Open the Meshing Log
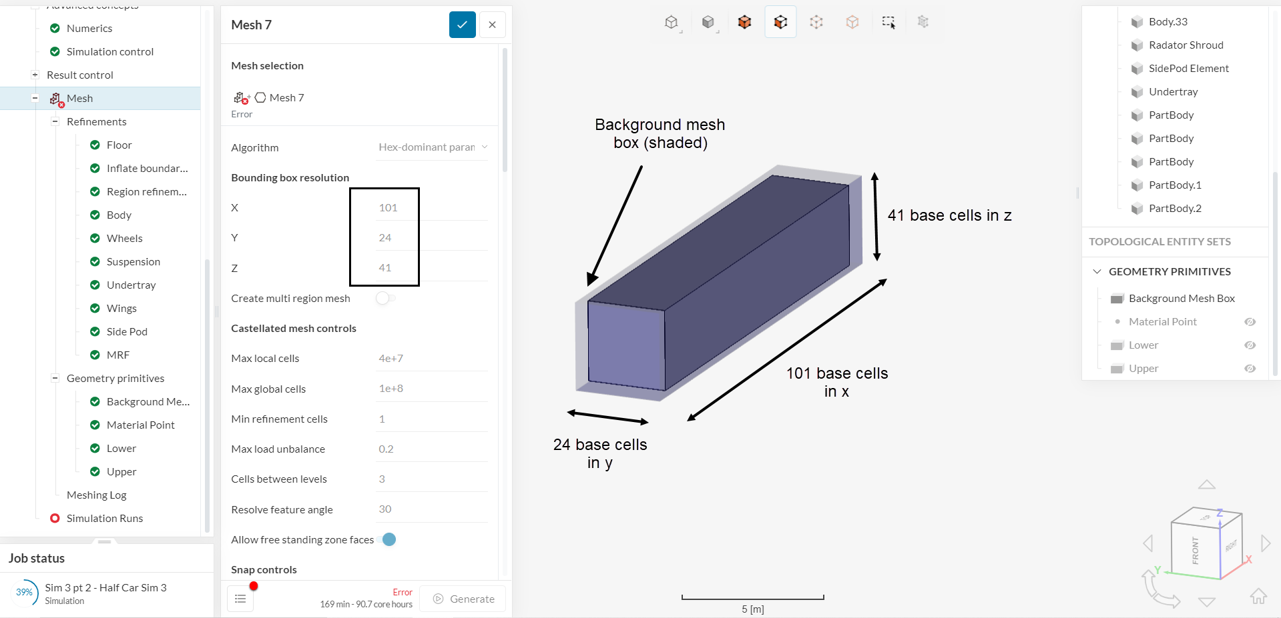Viewport: 1281px width, 618px height. coord(97,495)
